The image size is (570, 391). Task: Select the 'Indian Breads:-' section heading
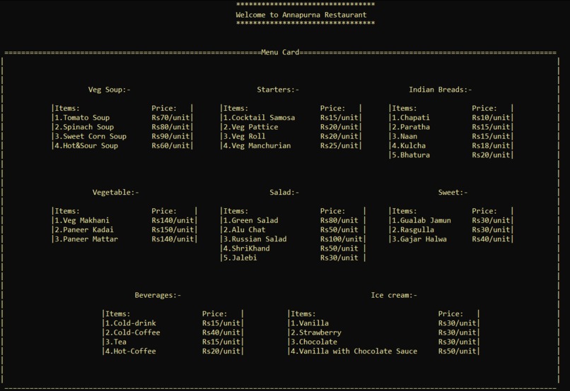coord(440,90)
